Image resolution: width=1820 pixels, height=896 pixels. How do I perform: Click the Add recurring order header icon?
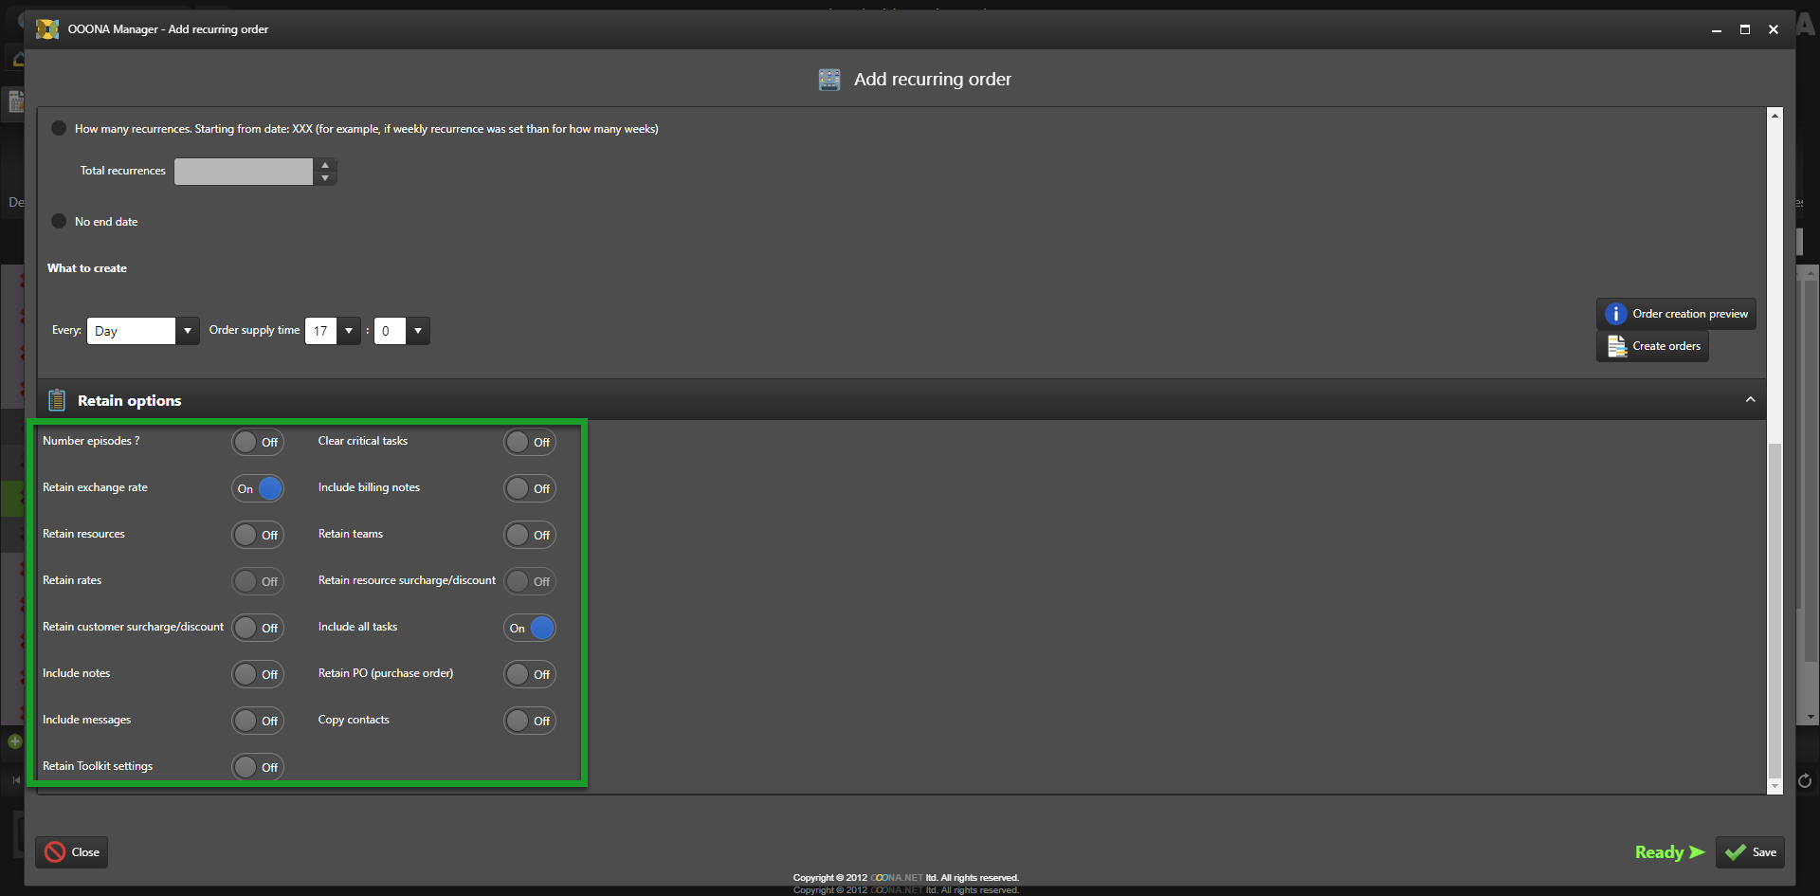[829, 80]
